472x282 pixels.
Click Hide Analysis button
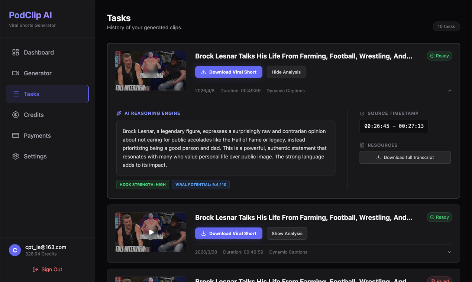point(286,72)
